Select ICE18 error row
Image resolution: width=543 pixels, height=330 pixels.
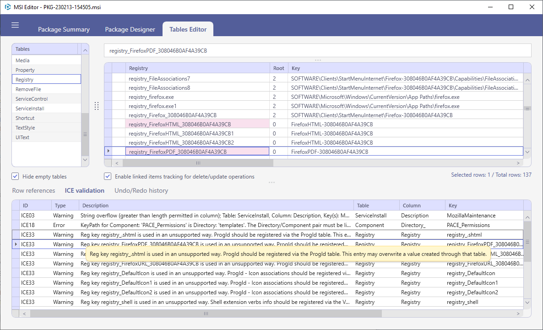267,225
